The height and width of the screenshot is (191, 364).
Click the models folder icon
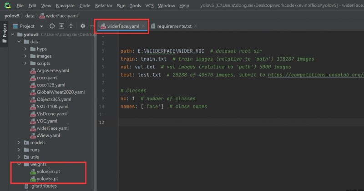[x=26, y=142]
